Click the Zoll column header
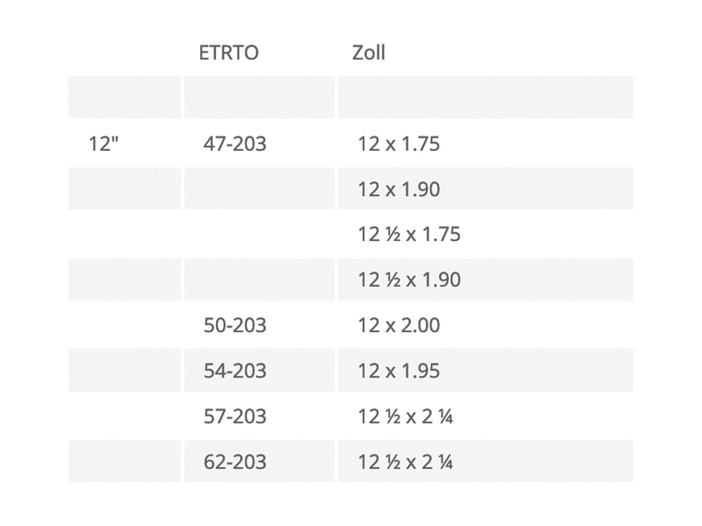 pos(369,53)
